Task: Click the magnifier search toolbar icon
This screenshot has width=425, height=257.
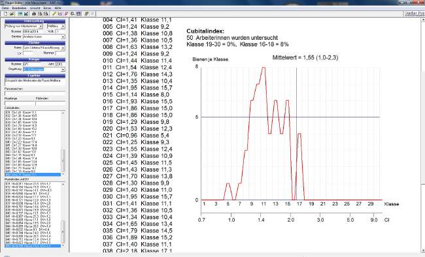Action: click(x=73, y=14)
